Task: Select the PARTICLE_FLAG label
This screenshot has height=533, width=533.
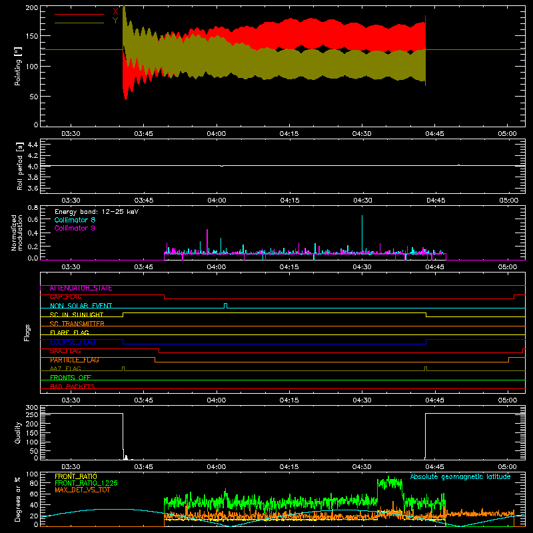Action: (x=75, y=360)
